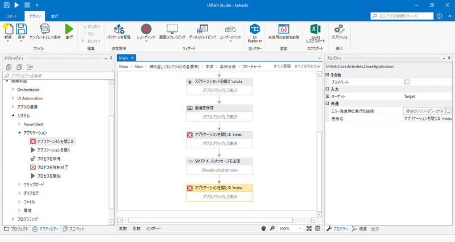455x242 pixels.
Task: Click すべて折りたたみ to collapse all
Action: pos(307,66)
